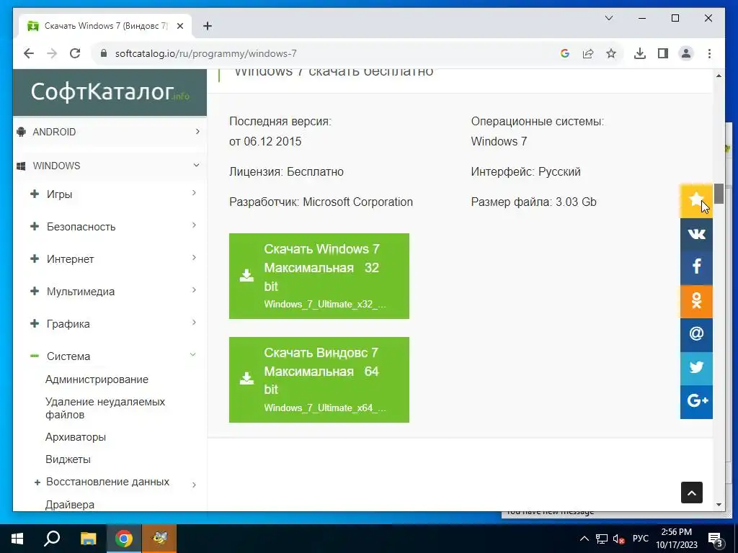Open Chrome profile avatar

[x=686, y=53]
